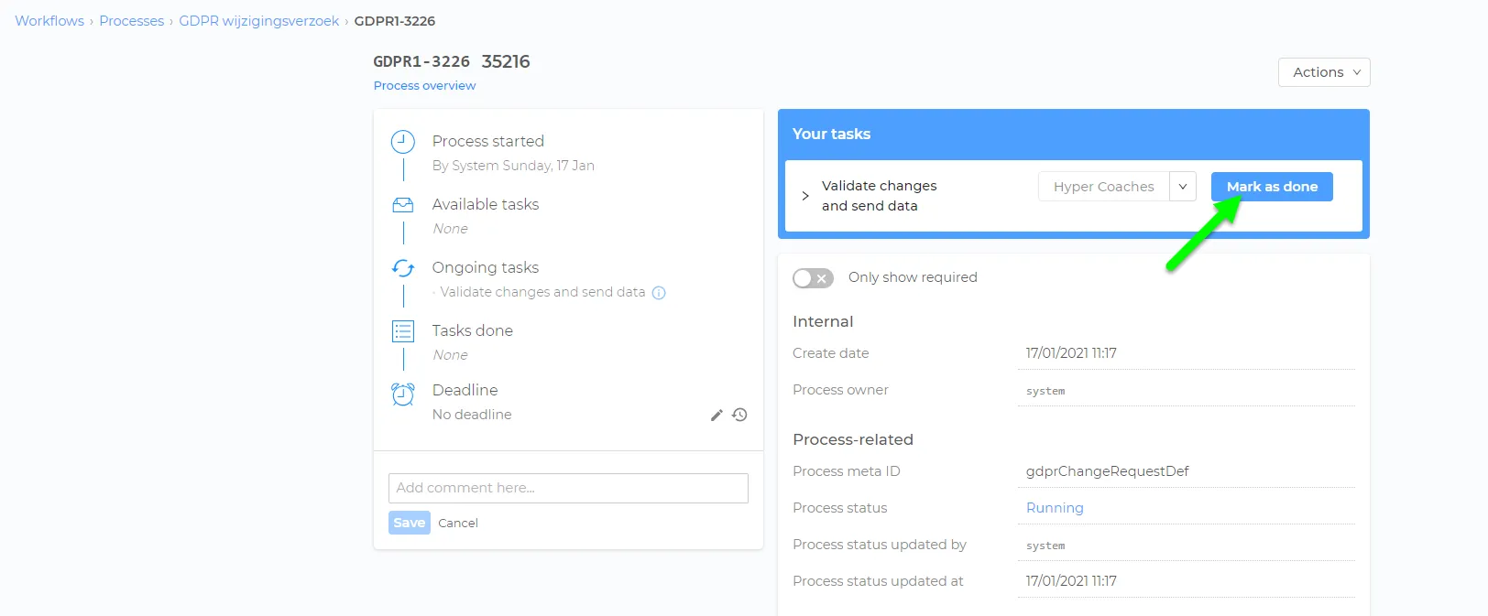Screen dimensions: 1488x616
Task: Open the Process overview link
Action: (424, 86)
